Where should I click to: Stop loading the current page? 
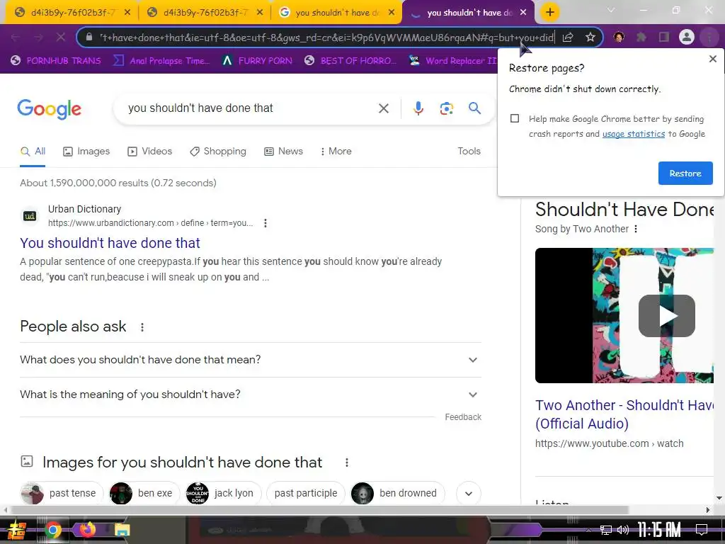[x=61, y=37]
